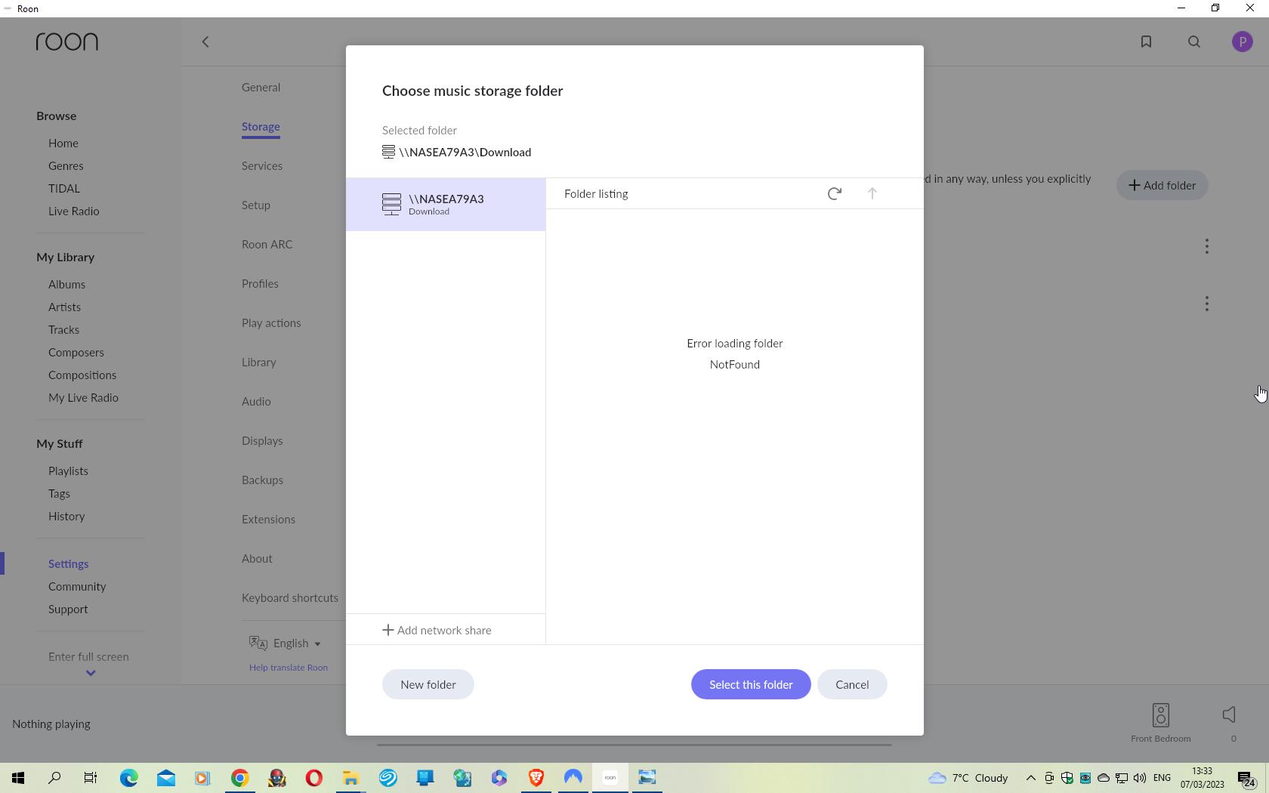Open TIDAL in the sidebar
This screenshot has height=793, width=1269.
click(x=64, y=188)
